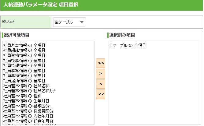
Task: Select 社員資格情報 の 全項目 item
Action: pos(24,55)
